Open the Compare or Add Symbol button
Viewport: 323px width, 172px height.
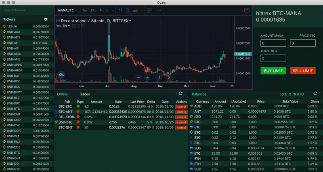(x=149, y=10)
